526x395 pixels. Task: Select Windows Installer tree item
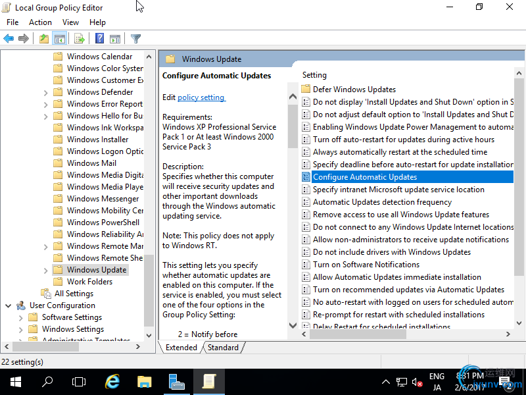97,140
